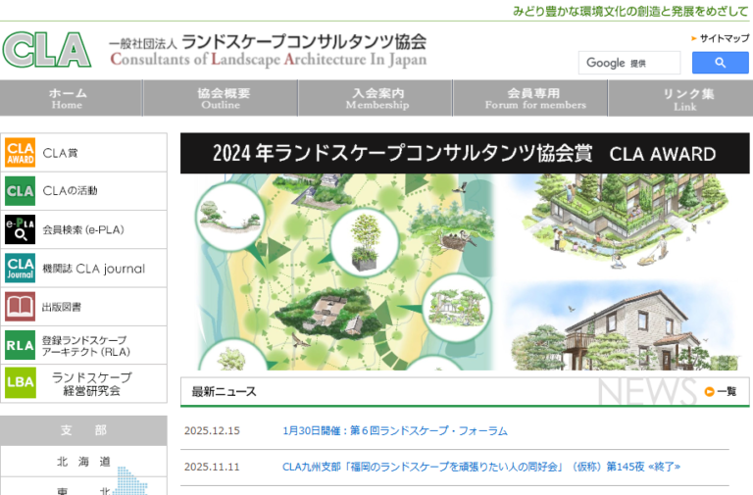The width and height of the screenshot is (753, 495).
Task: Open the サイトマップ sitemap link
Action: (x=724, y=38)
